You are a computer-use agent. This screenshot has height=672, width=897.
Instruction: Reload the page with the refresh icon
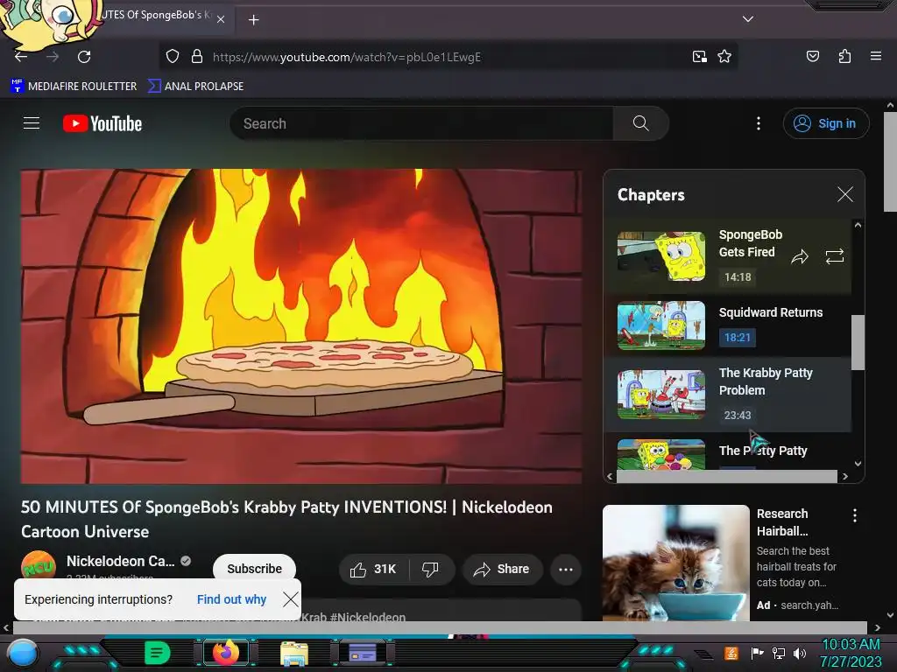click(x=84, y=57)
